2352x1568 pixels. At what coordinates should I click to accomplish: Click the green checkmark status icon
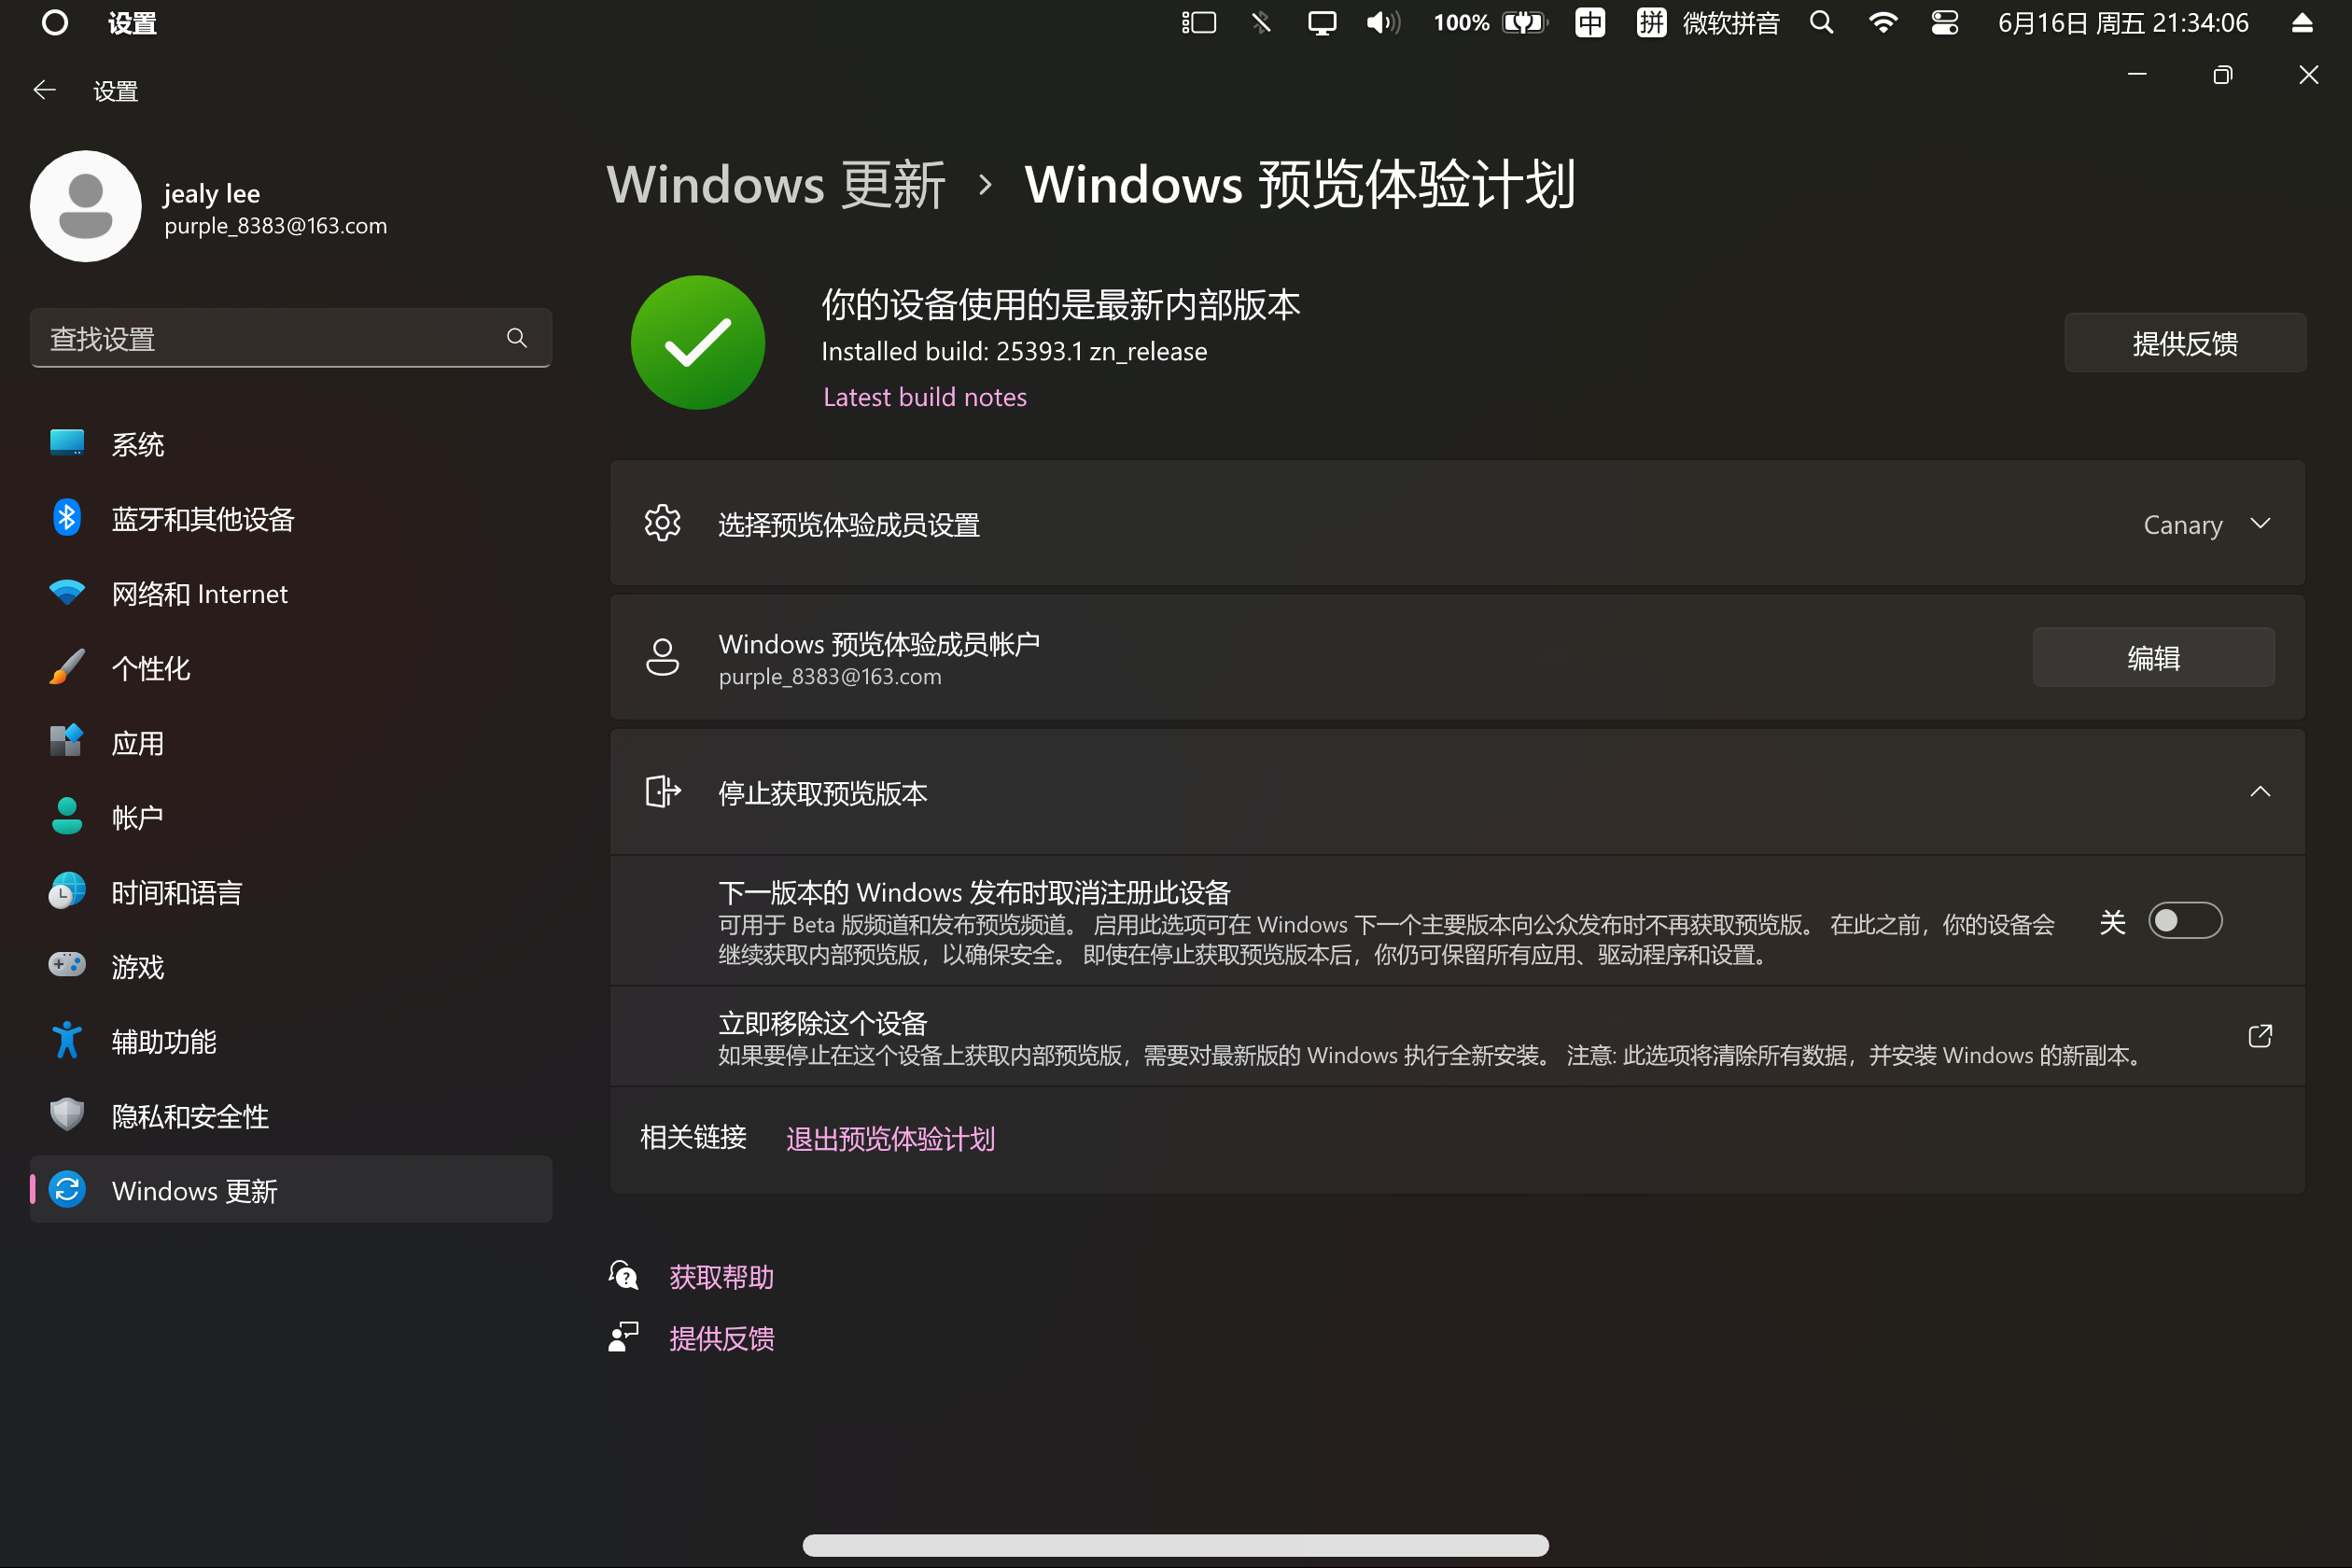698,342
